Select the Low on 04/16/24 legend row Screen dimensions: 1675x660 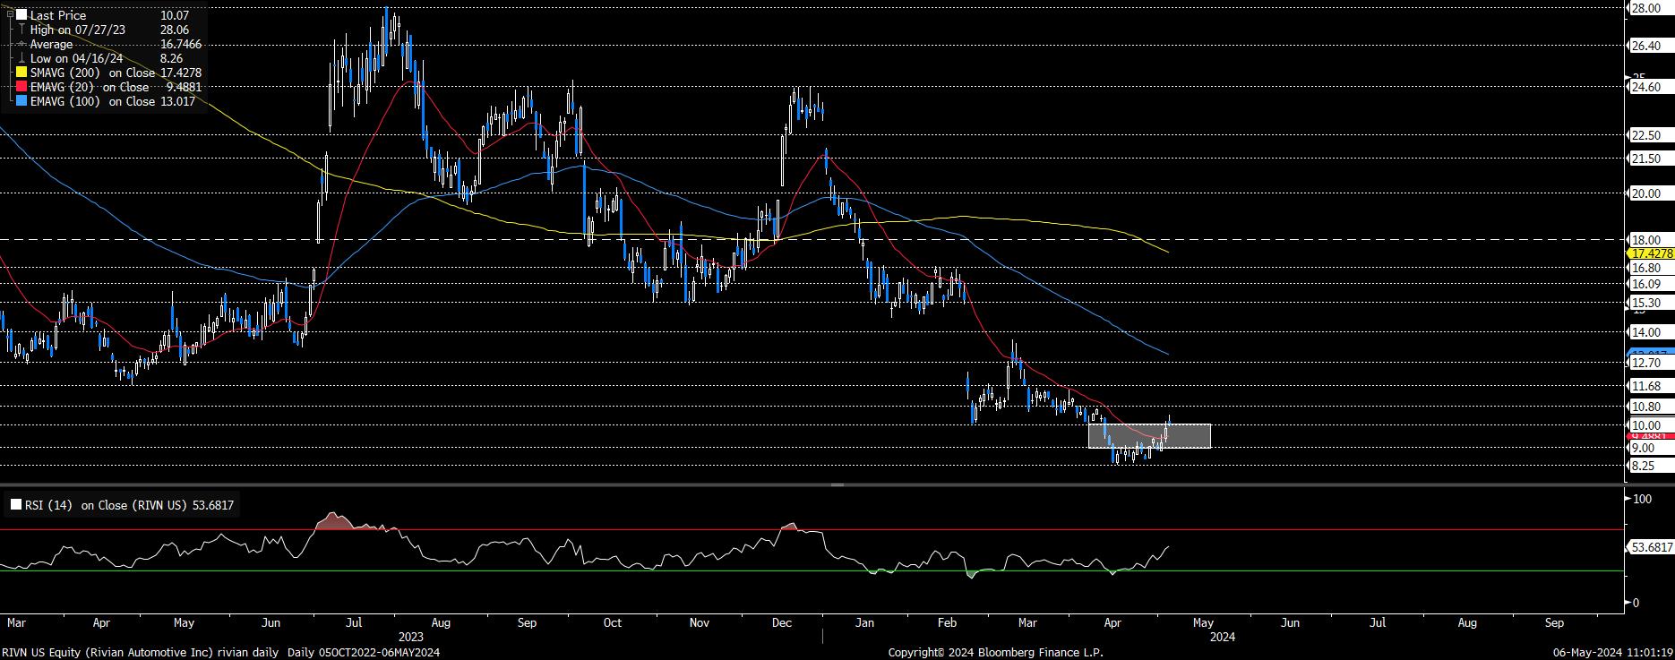(x=106, y=58)
